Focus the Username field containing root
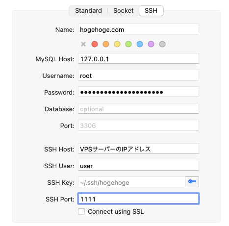 pyautogui.click(x=138, y=75)
